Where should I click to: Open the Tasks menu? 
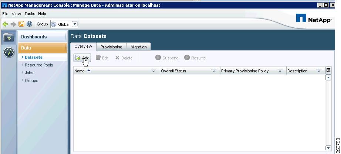point(30,14)
